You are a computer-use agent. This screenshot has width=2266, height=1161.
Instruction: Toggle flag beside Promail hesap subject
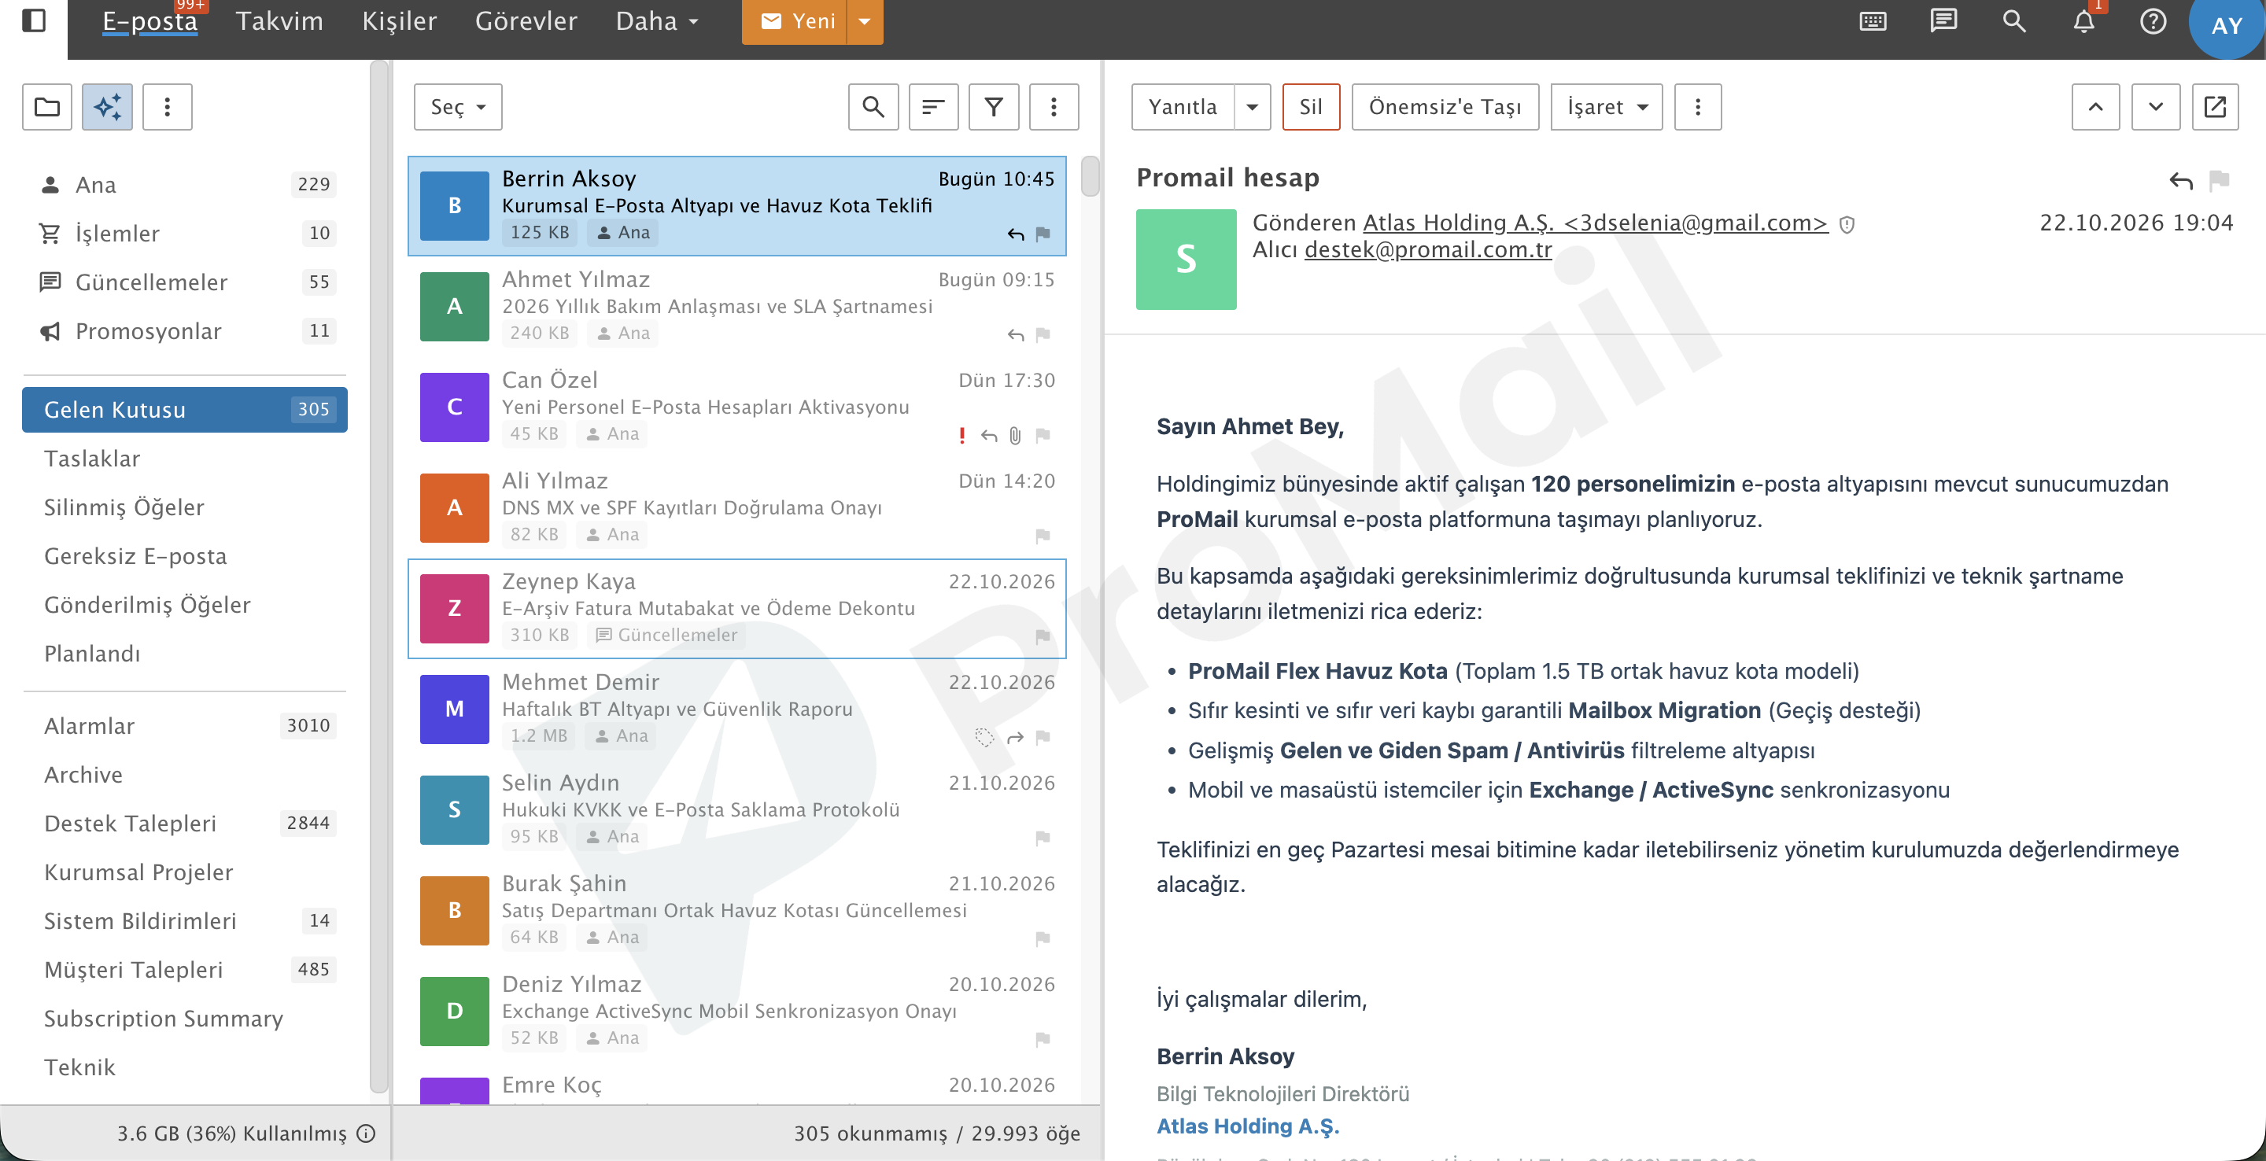2220,179
